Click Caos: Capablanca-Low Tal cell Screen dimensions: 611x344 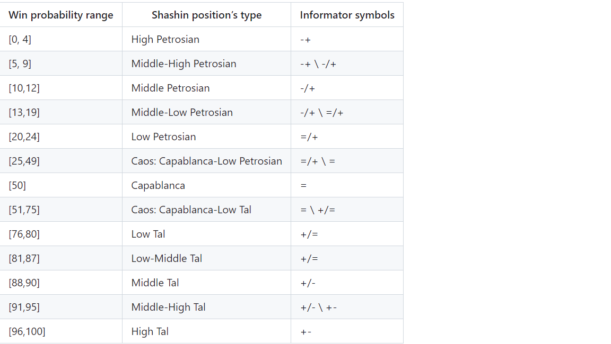[206, 210]
